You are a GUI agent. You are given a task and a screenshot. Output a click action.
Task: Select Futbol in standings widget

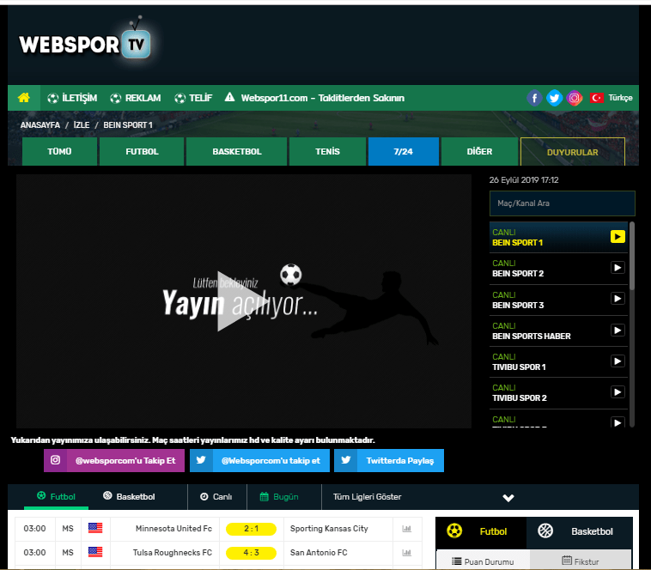[x=481, y=532]
